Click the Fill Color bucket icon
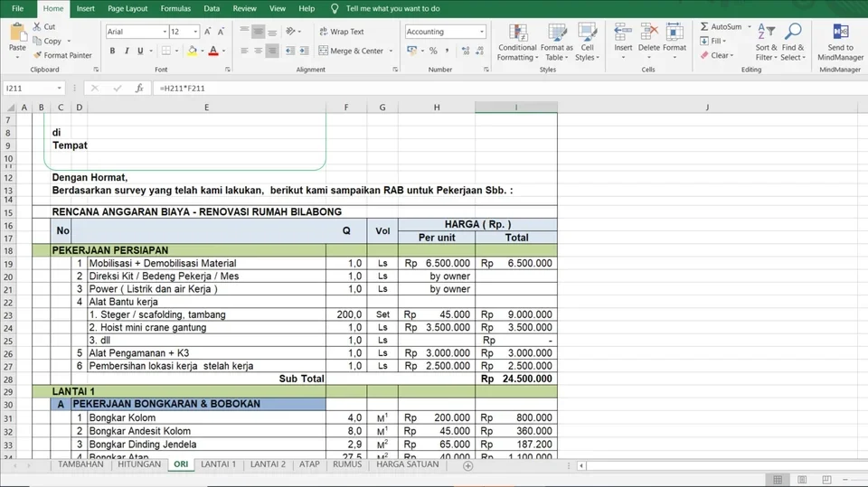 pyautogui.click(x=192, y=51)
